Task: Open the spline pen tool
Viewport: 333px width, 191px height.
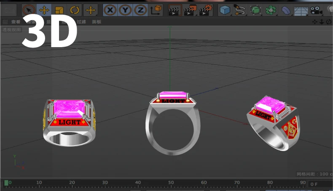Action: pyautogui.click(x=240, y=10)
